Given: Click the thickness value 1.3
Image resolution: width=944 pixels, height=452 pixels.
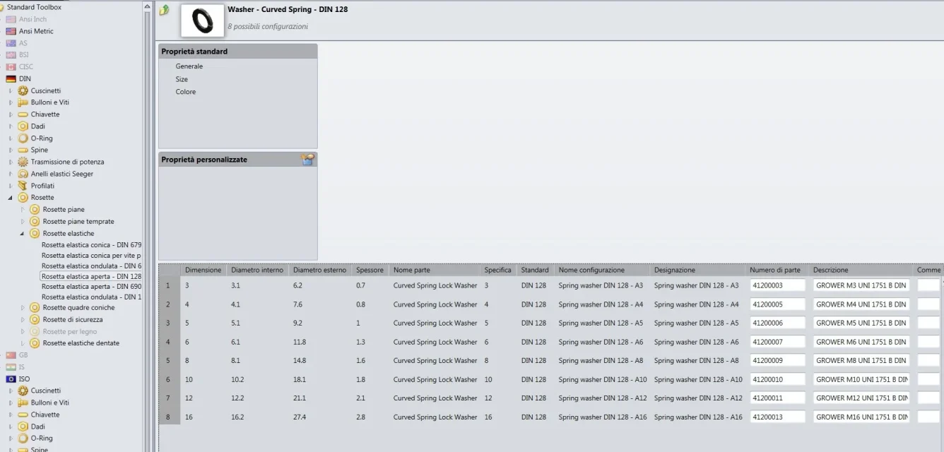Looking at the screenshot, I should (x=361, y=342).
